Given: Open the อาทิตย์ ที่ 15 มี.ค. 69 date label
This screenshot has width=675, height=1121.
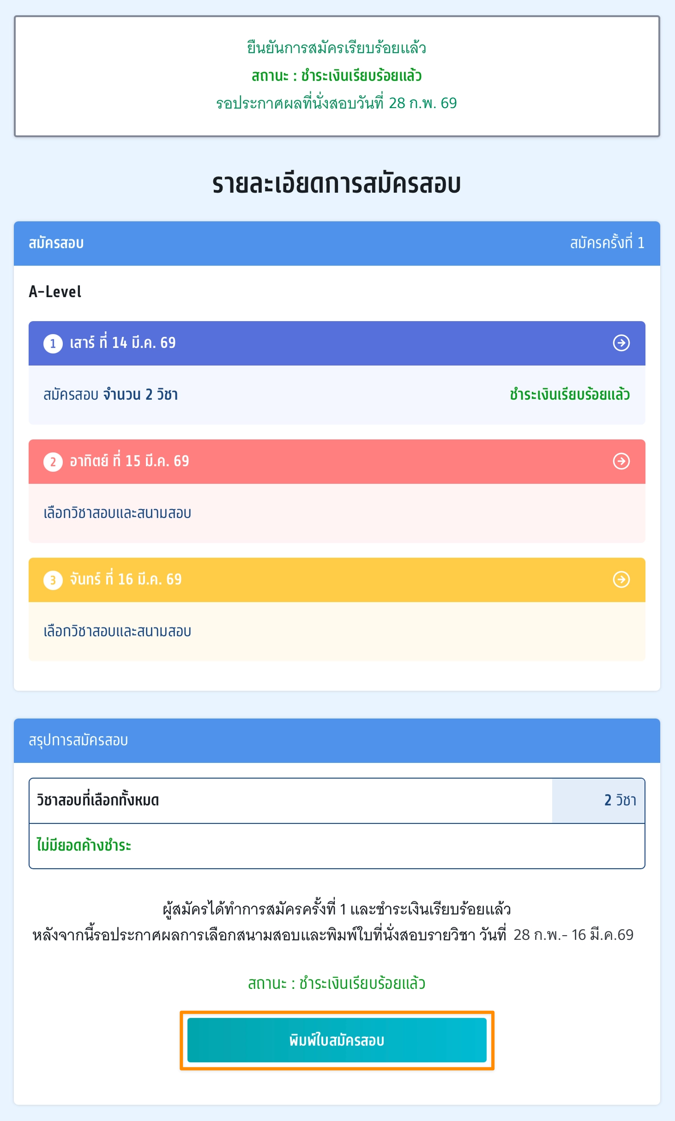Looking at the screenshot, I should [x=129, y=461].
